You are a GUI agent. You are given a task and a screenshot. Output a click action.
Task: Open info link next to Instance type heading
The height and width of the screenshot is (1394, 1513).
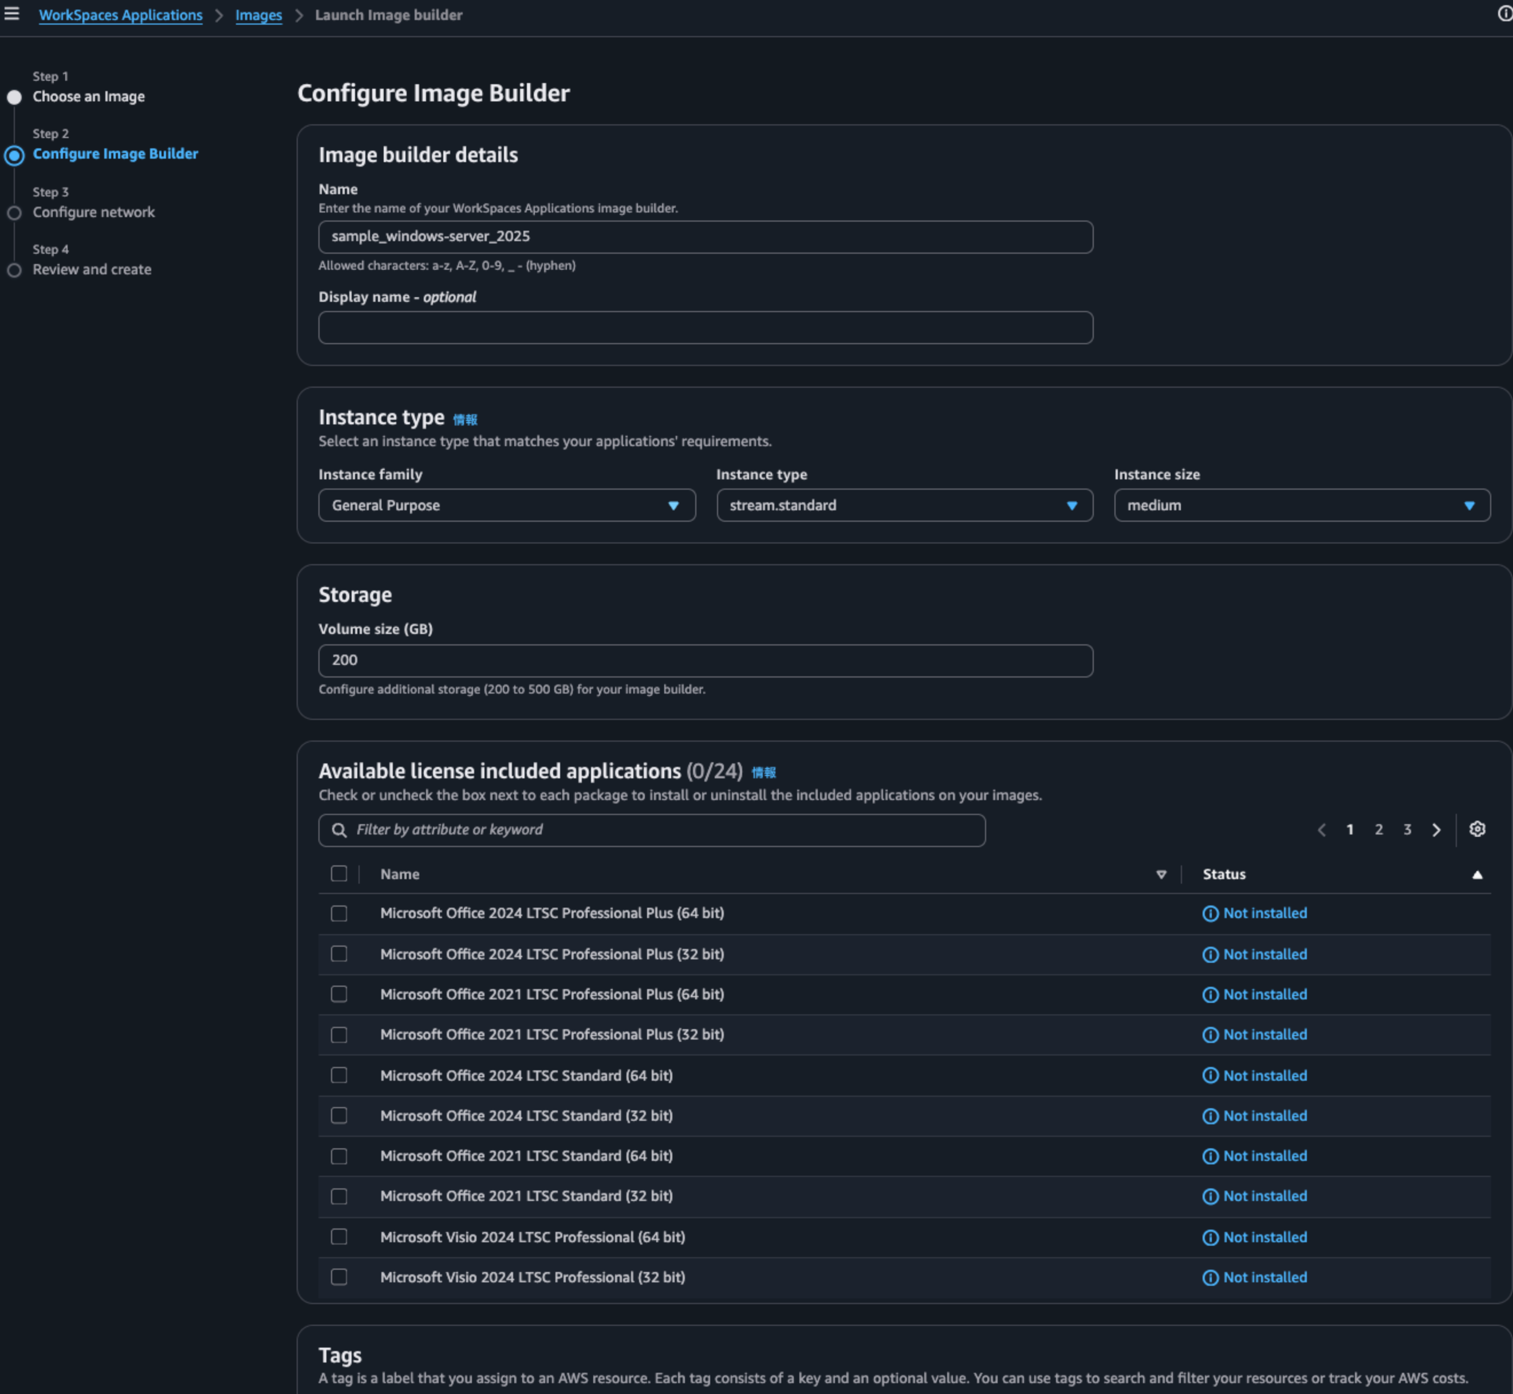click(x=464, y=419)
